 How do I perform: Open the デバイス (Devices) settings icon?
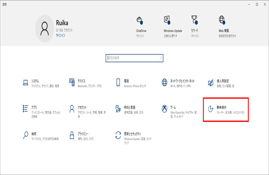pyautogui.click(x=72, y=83)
